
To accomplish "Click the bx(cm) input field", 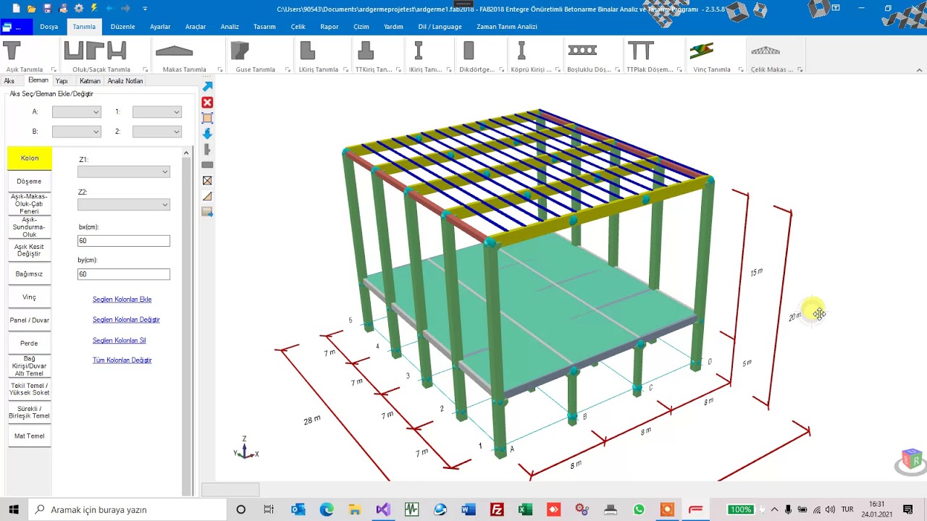I will [124, 241].
